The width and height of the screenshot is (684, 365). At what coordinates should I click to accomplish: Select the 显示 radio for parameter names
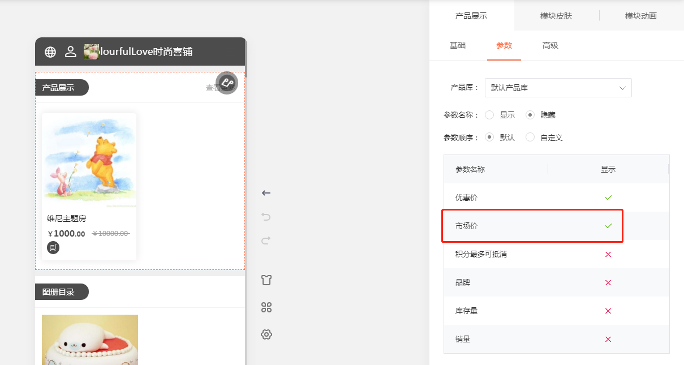489,115
